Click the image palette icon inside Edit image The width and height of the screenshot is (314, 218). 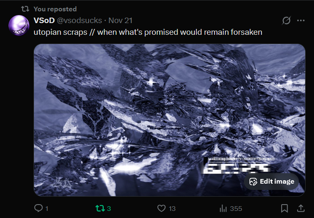coord(253,182)
